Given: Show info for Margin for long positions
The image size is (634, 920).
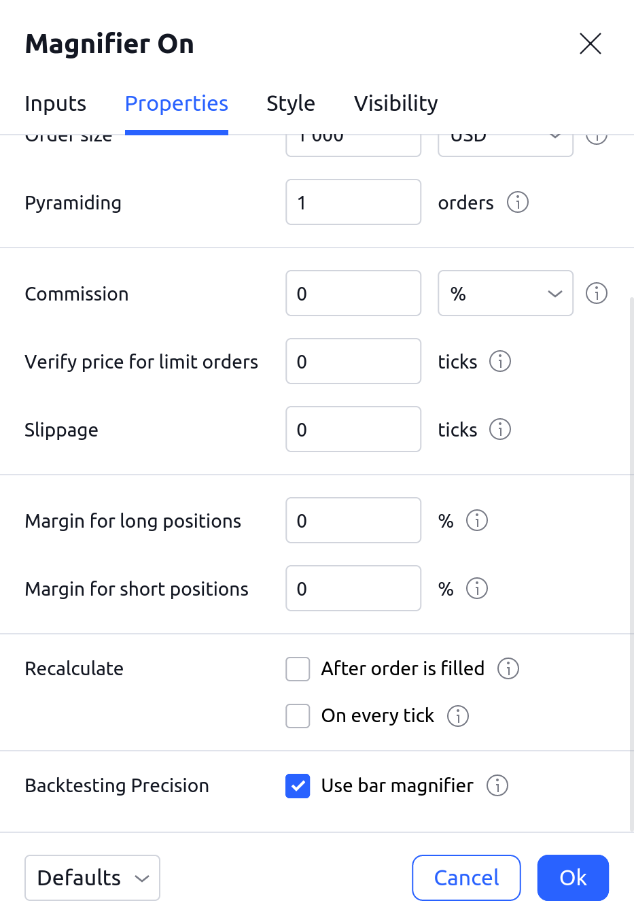Looking at the screenshot, I should coord(477,521).
